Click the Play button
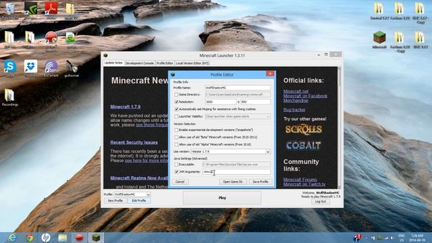 point(222,198)
